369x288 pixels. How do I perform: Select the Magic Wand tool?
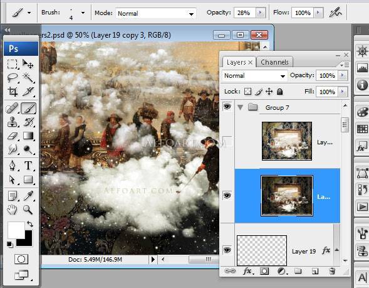pos(28,78)
